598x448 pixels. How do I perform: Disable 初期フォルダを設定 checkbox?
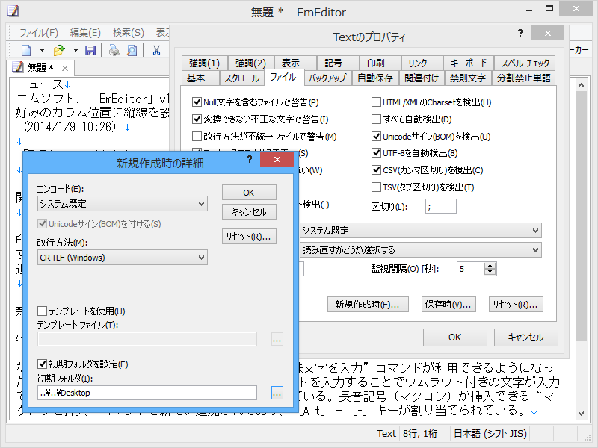point(41,364)
